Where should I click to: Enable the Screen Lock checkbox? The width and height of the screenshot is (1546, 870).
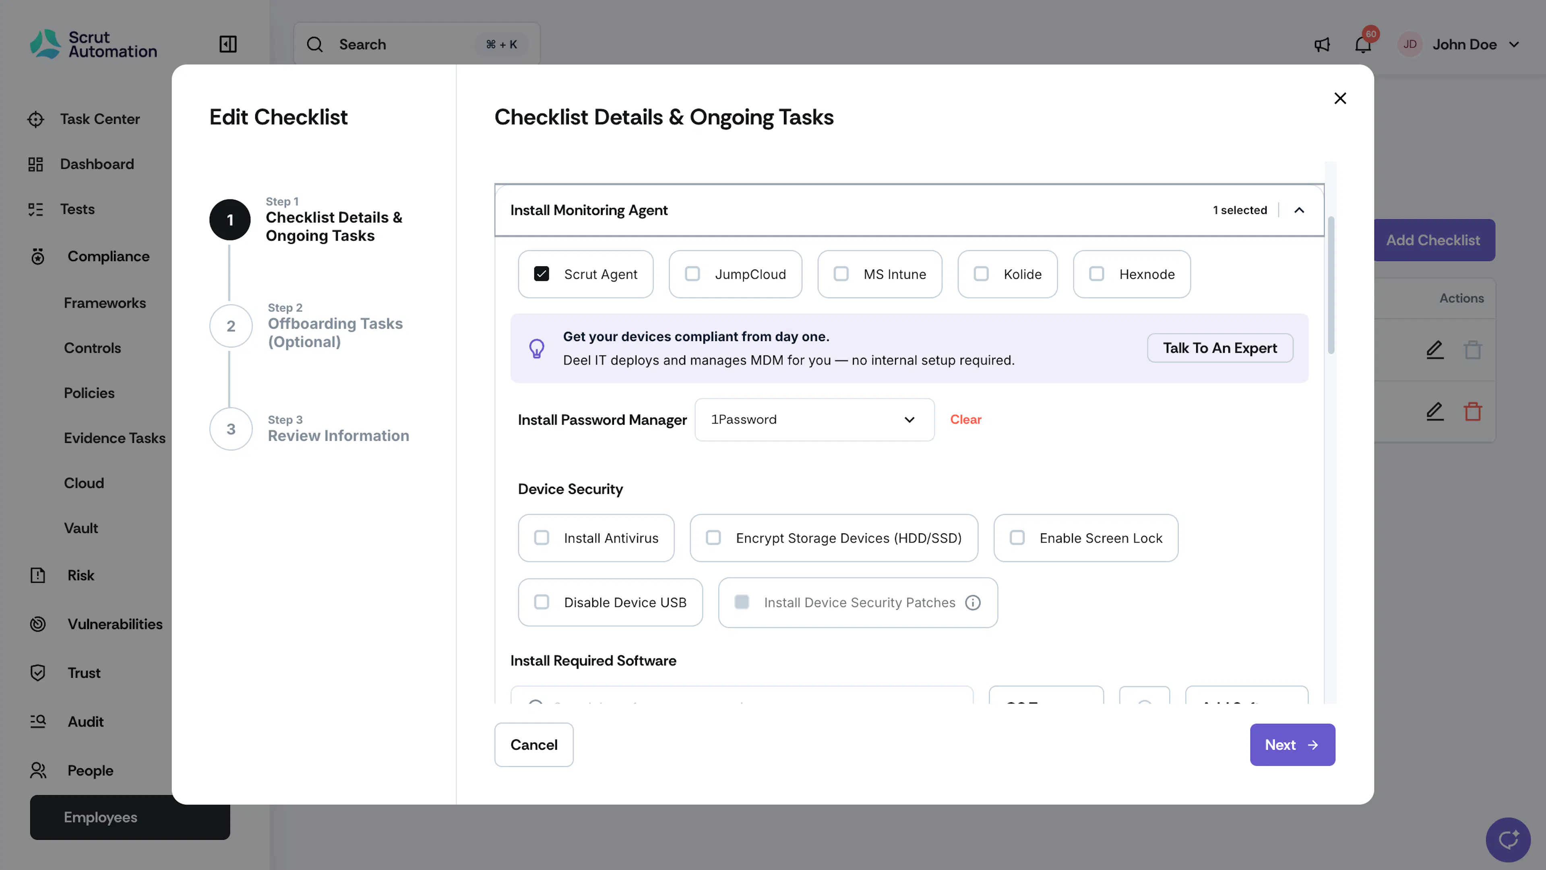(1017, 538)
